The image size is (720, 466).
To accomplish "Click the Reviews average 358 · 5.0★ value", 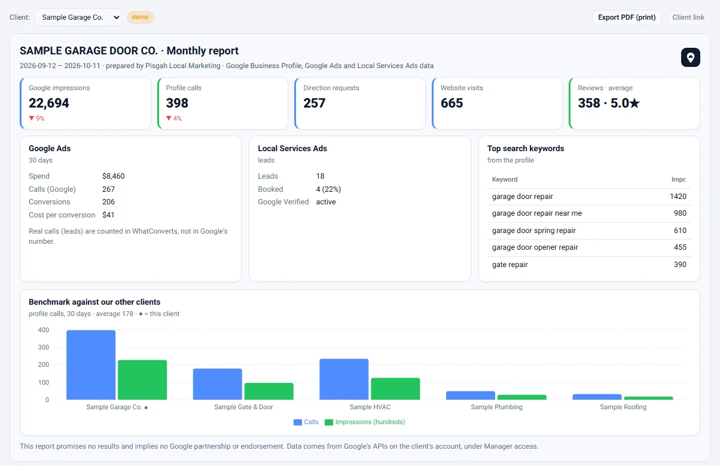I will 609,103.
